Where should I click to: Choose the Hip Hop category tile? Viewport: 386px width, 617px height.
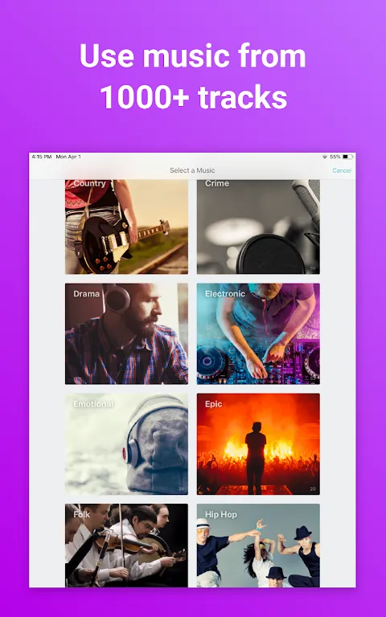(258, 545)
